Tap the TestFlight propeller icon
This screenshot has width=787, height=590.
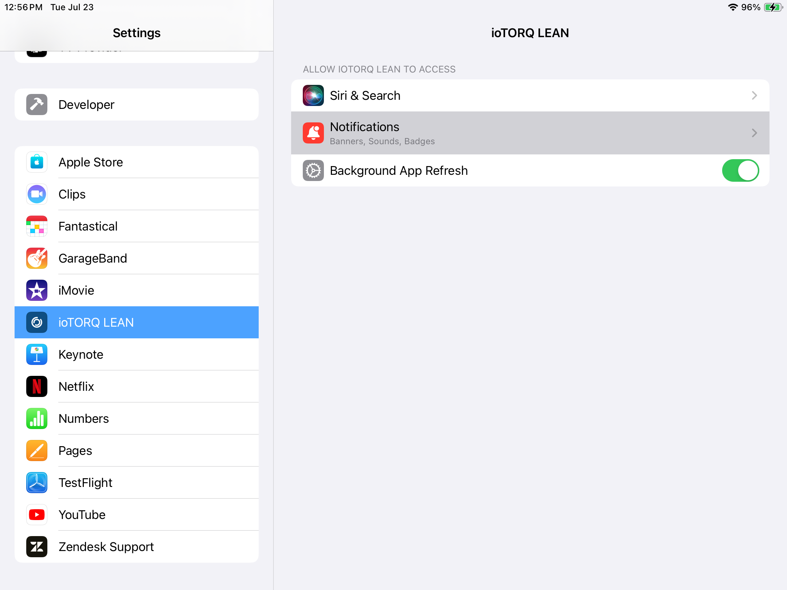(x=37, y=483)
